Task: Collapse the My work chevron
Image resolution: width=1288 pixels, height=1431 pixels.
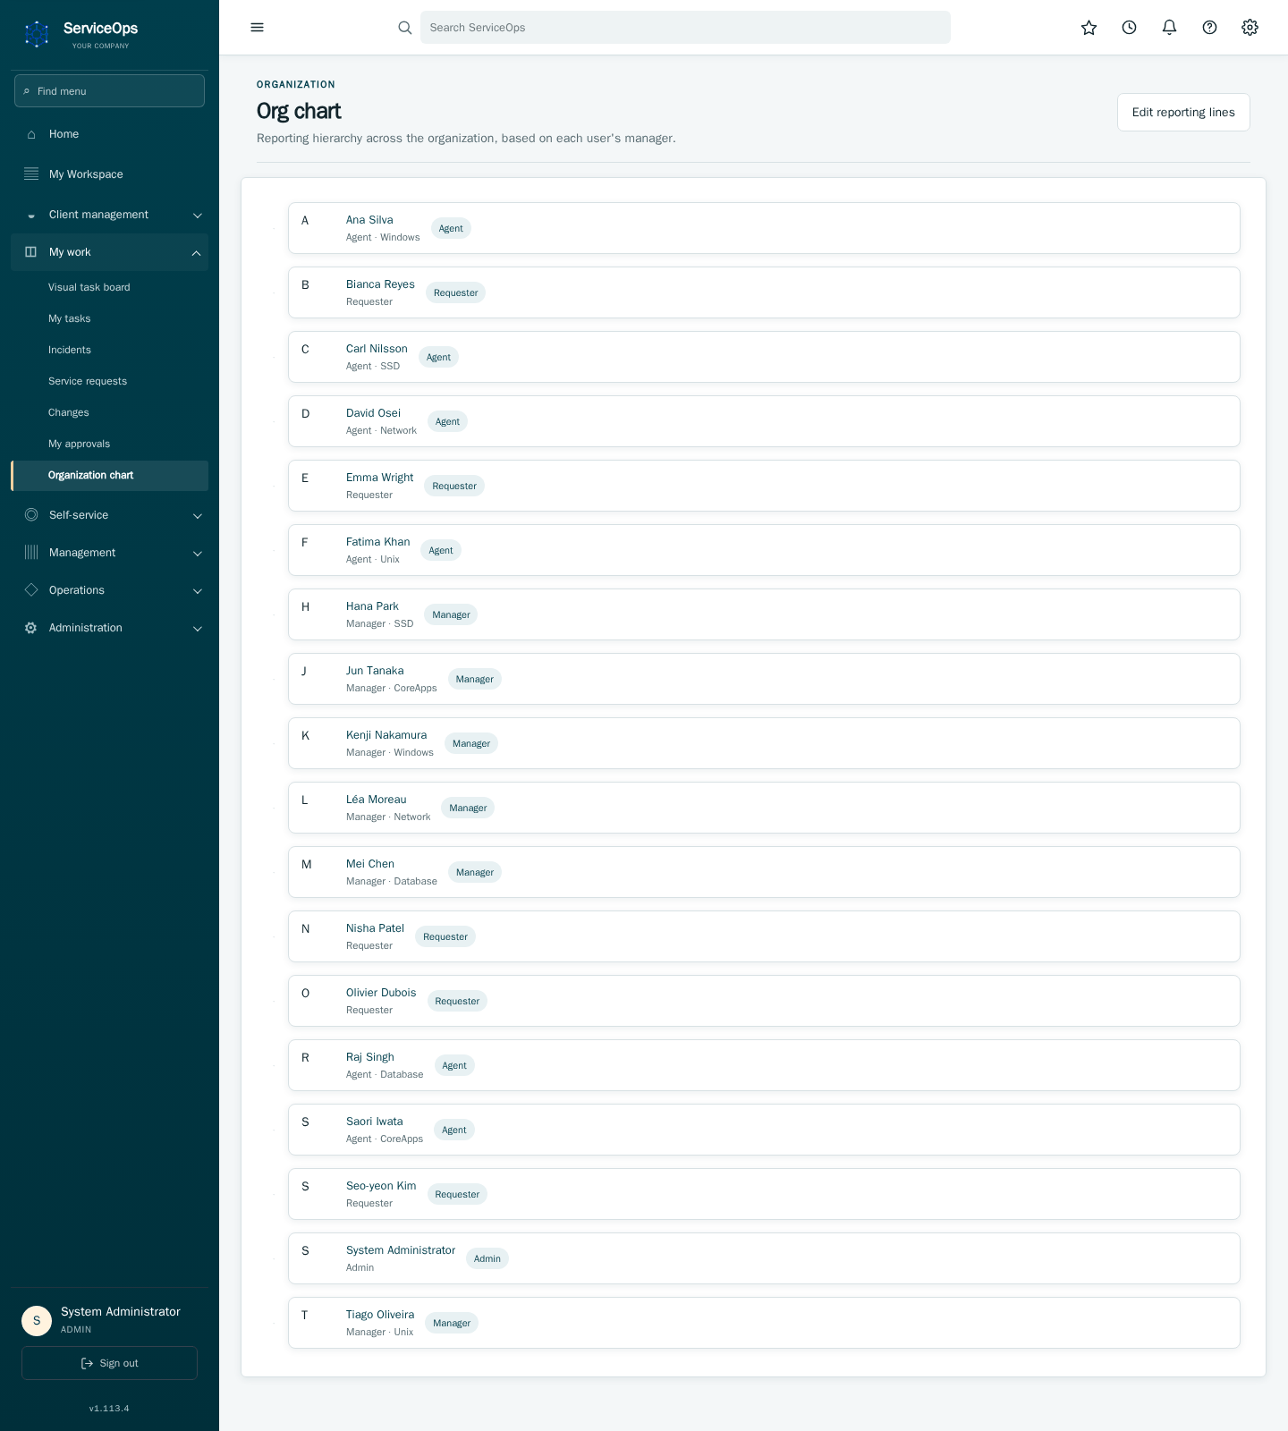Action: (197, 253)
